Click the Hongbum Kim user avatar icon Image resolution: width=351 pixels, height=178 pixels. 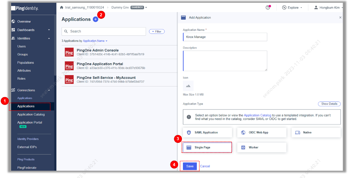[316, 8]
